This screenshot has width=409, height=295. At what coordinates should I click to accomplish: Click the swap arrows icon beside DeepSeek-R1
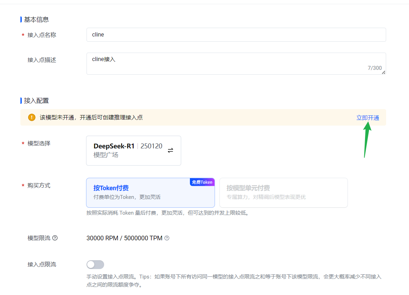pos(170,150)
